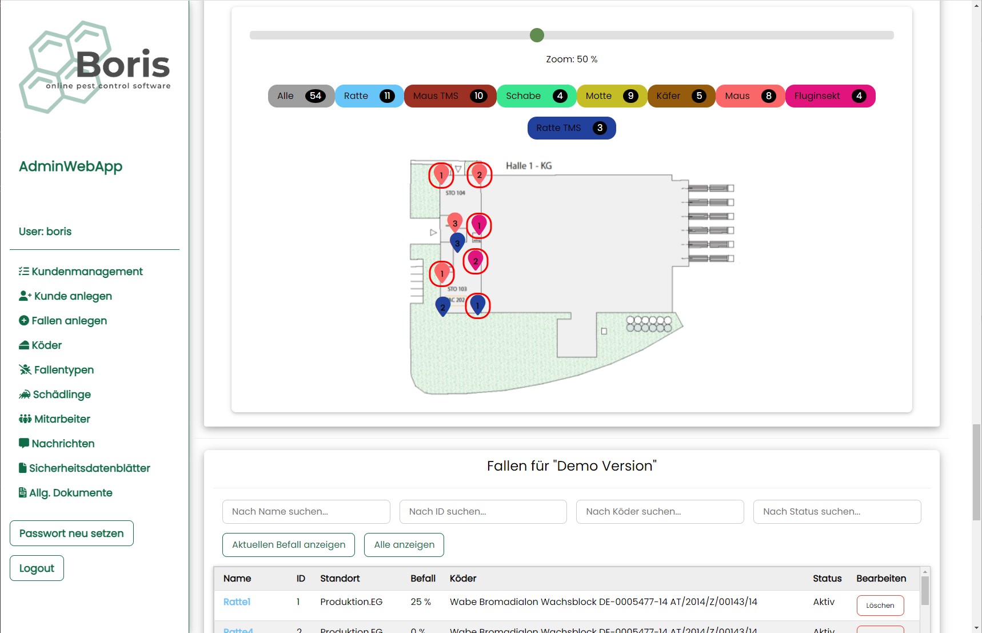Enable the Fluginsekt filter chip
This screenshot has height=633, width=982.
click(829, 96)
